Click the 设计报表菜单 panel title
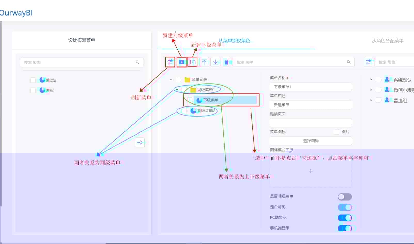Screen dimensions: 414x244 click(x=82, y=40)
